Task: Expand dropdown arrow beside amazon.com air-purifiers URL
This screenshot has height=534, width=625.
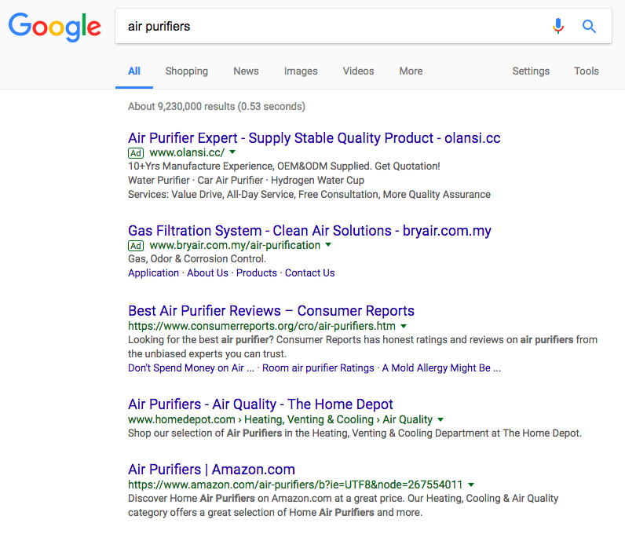Action: click(x=471, y=485)
